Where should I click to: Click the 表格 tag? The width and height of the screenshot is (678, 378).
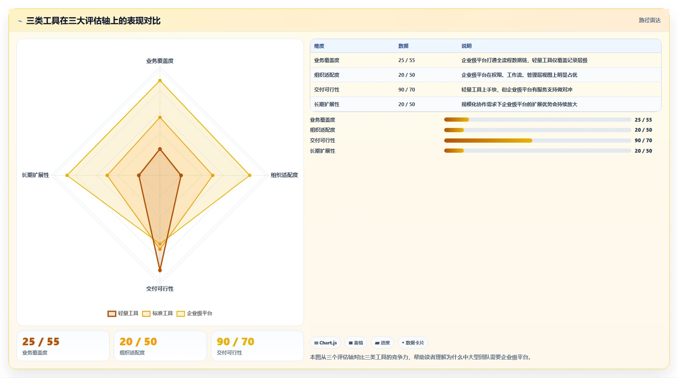point(356,343)
